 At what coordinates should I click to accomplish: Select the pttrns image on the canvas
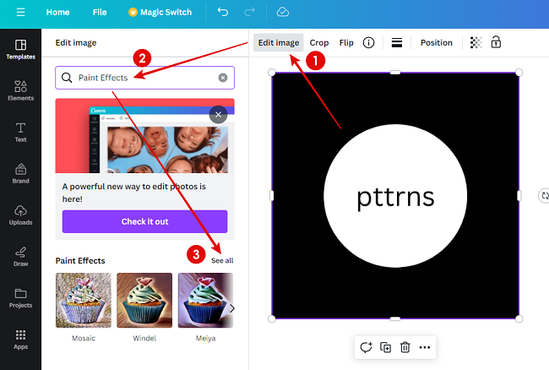pos(395,196)
